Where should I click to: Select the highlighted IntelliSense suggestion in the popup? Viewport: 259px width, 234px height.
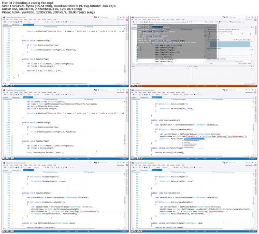coord(194,139)
